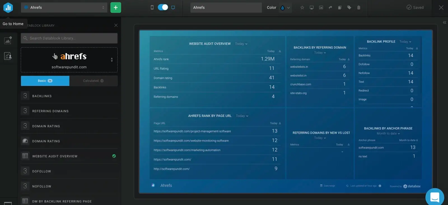Select the REFERRING DOMAINS datablock

coord(69,111)
